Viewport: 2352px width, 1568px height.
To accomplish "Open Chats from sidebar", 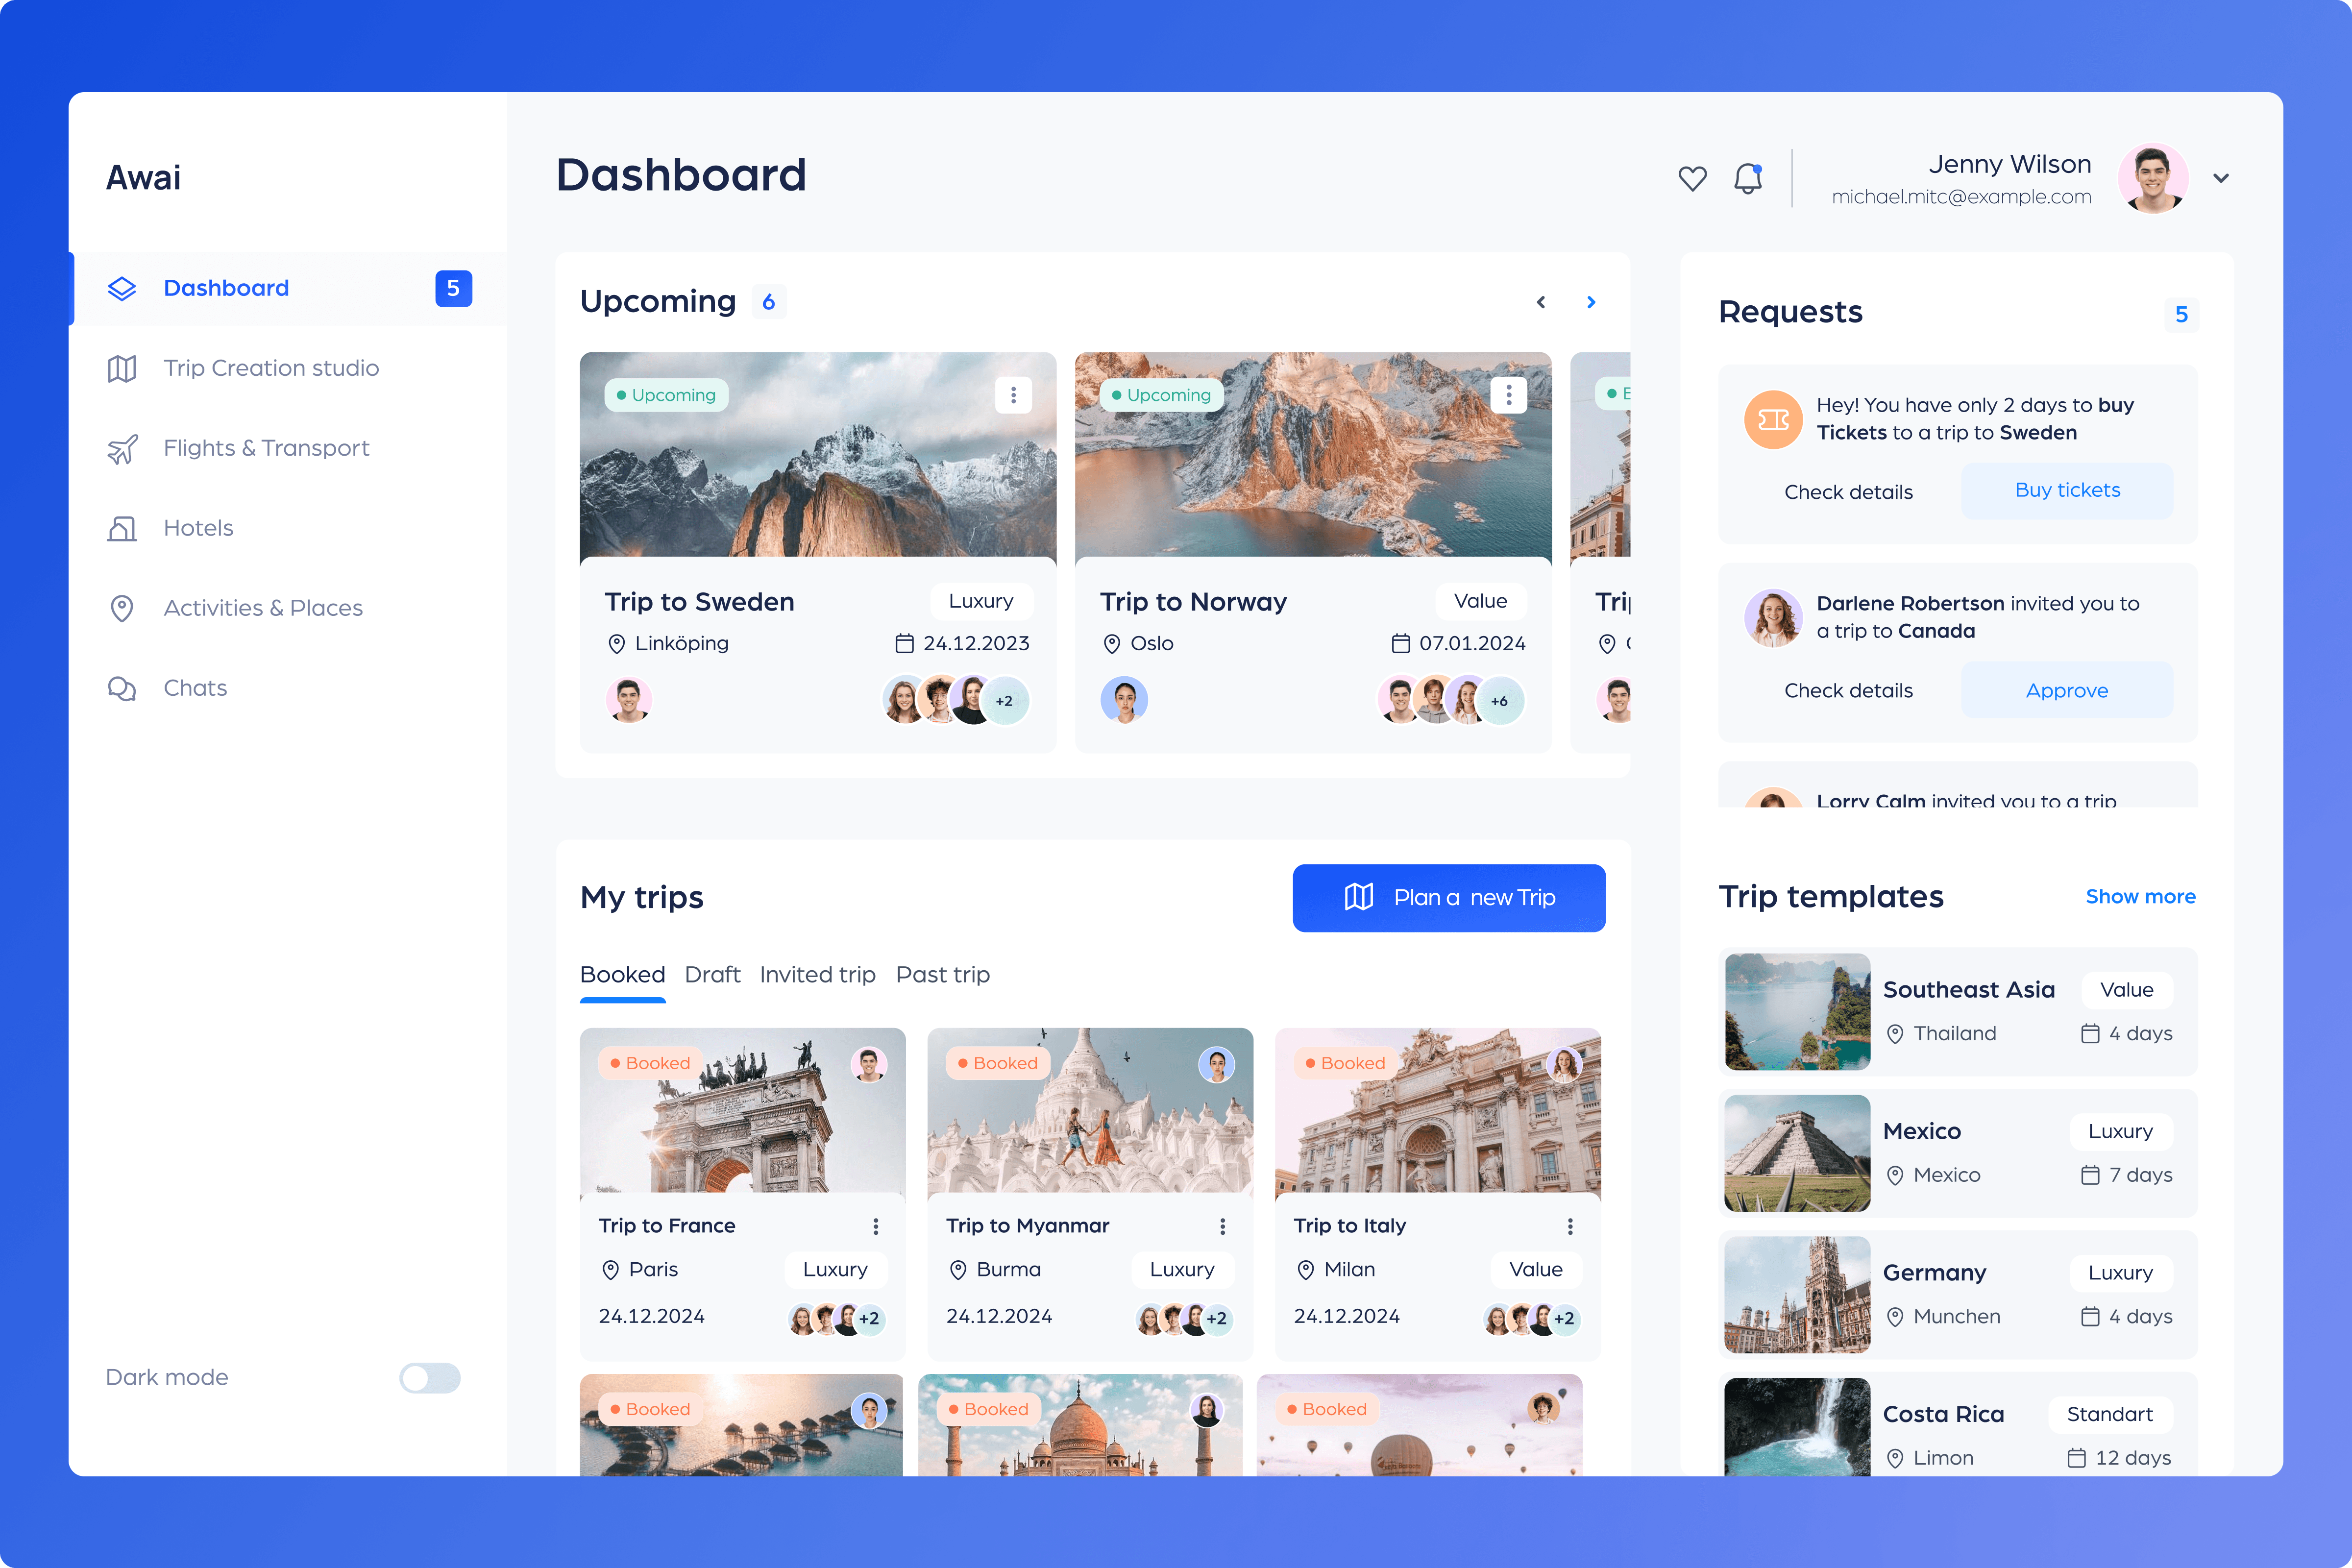I will click(x=195, y=688).
